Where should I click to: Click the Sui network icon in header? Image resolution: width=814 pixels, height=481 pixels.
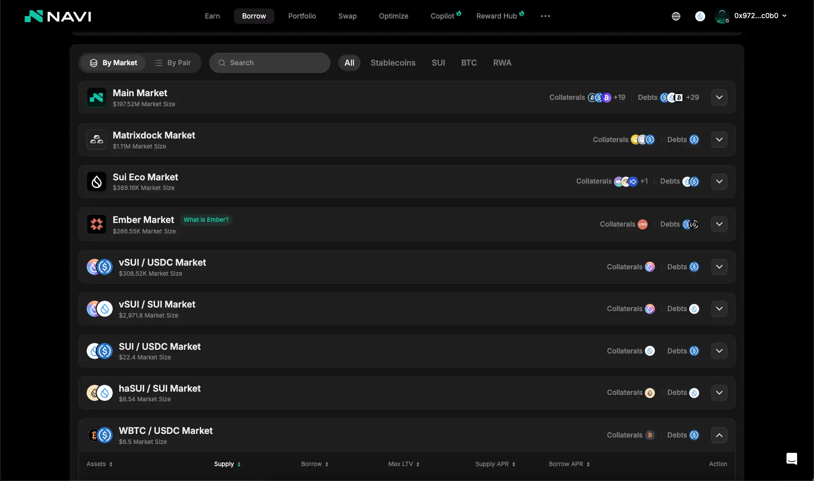click(700, 16)
